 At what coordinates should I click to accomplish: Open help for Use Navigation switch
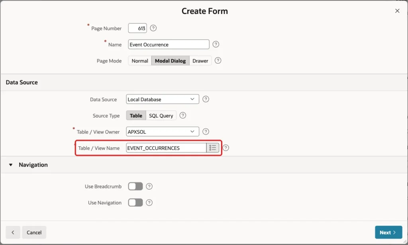click(x=149, y=203)
